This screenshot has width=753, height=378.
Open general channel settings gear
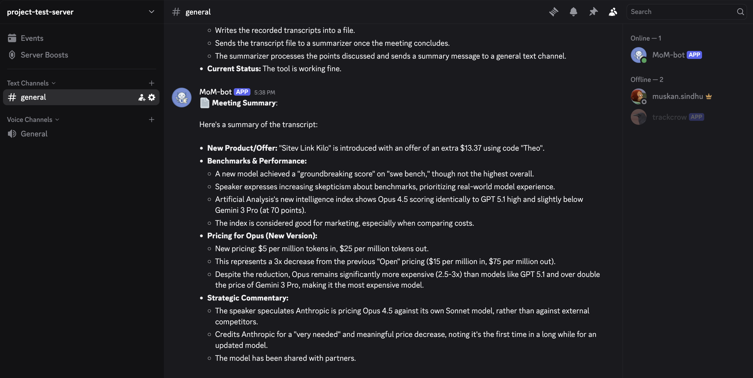pos(152,97)
